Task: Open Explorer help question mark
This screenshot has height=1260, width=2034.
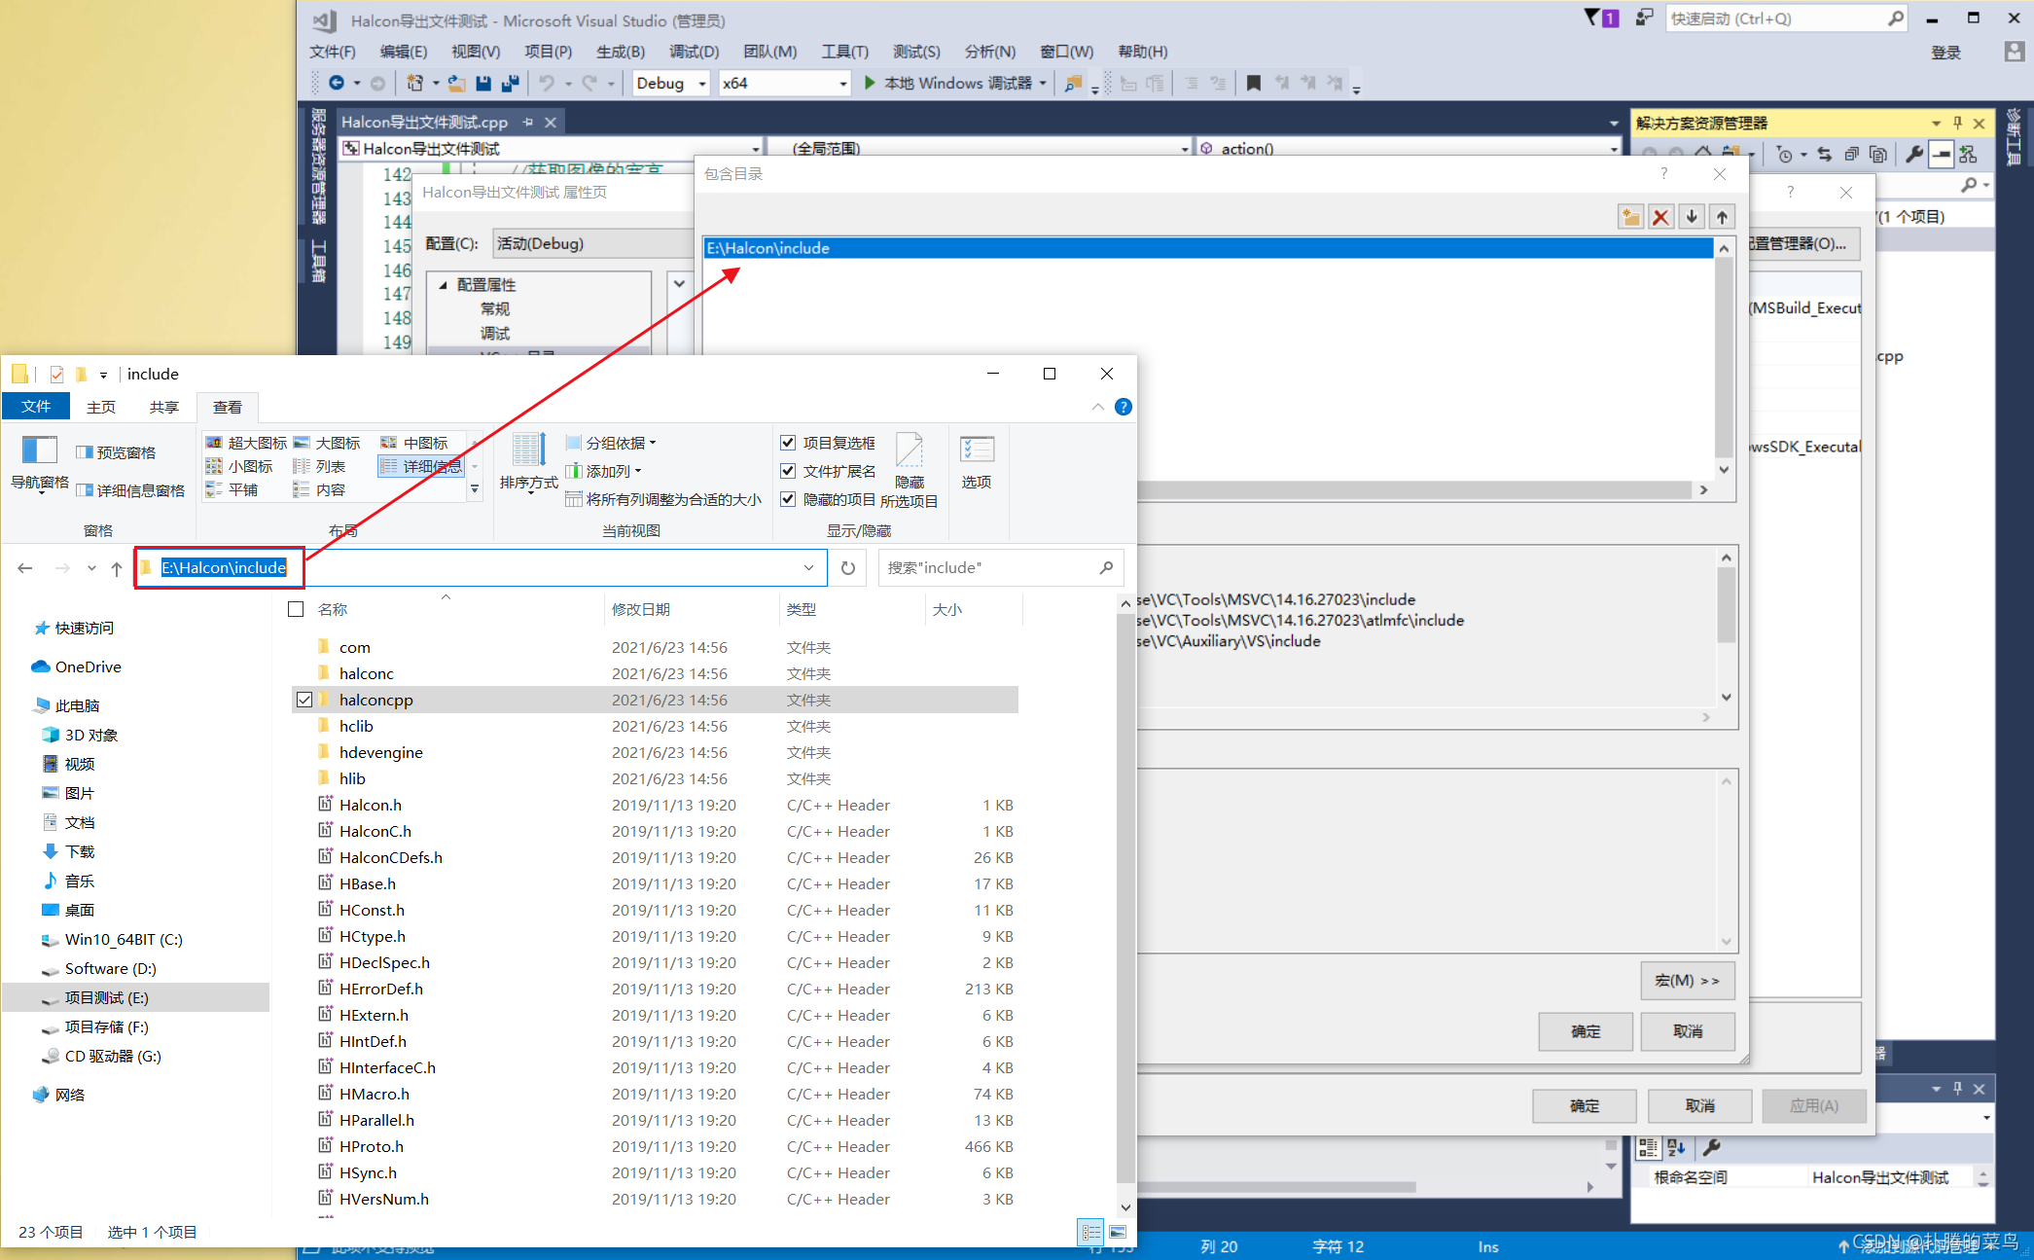Action: pos(1124,407)
